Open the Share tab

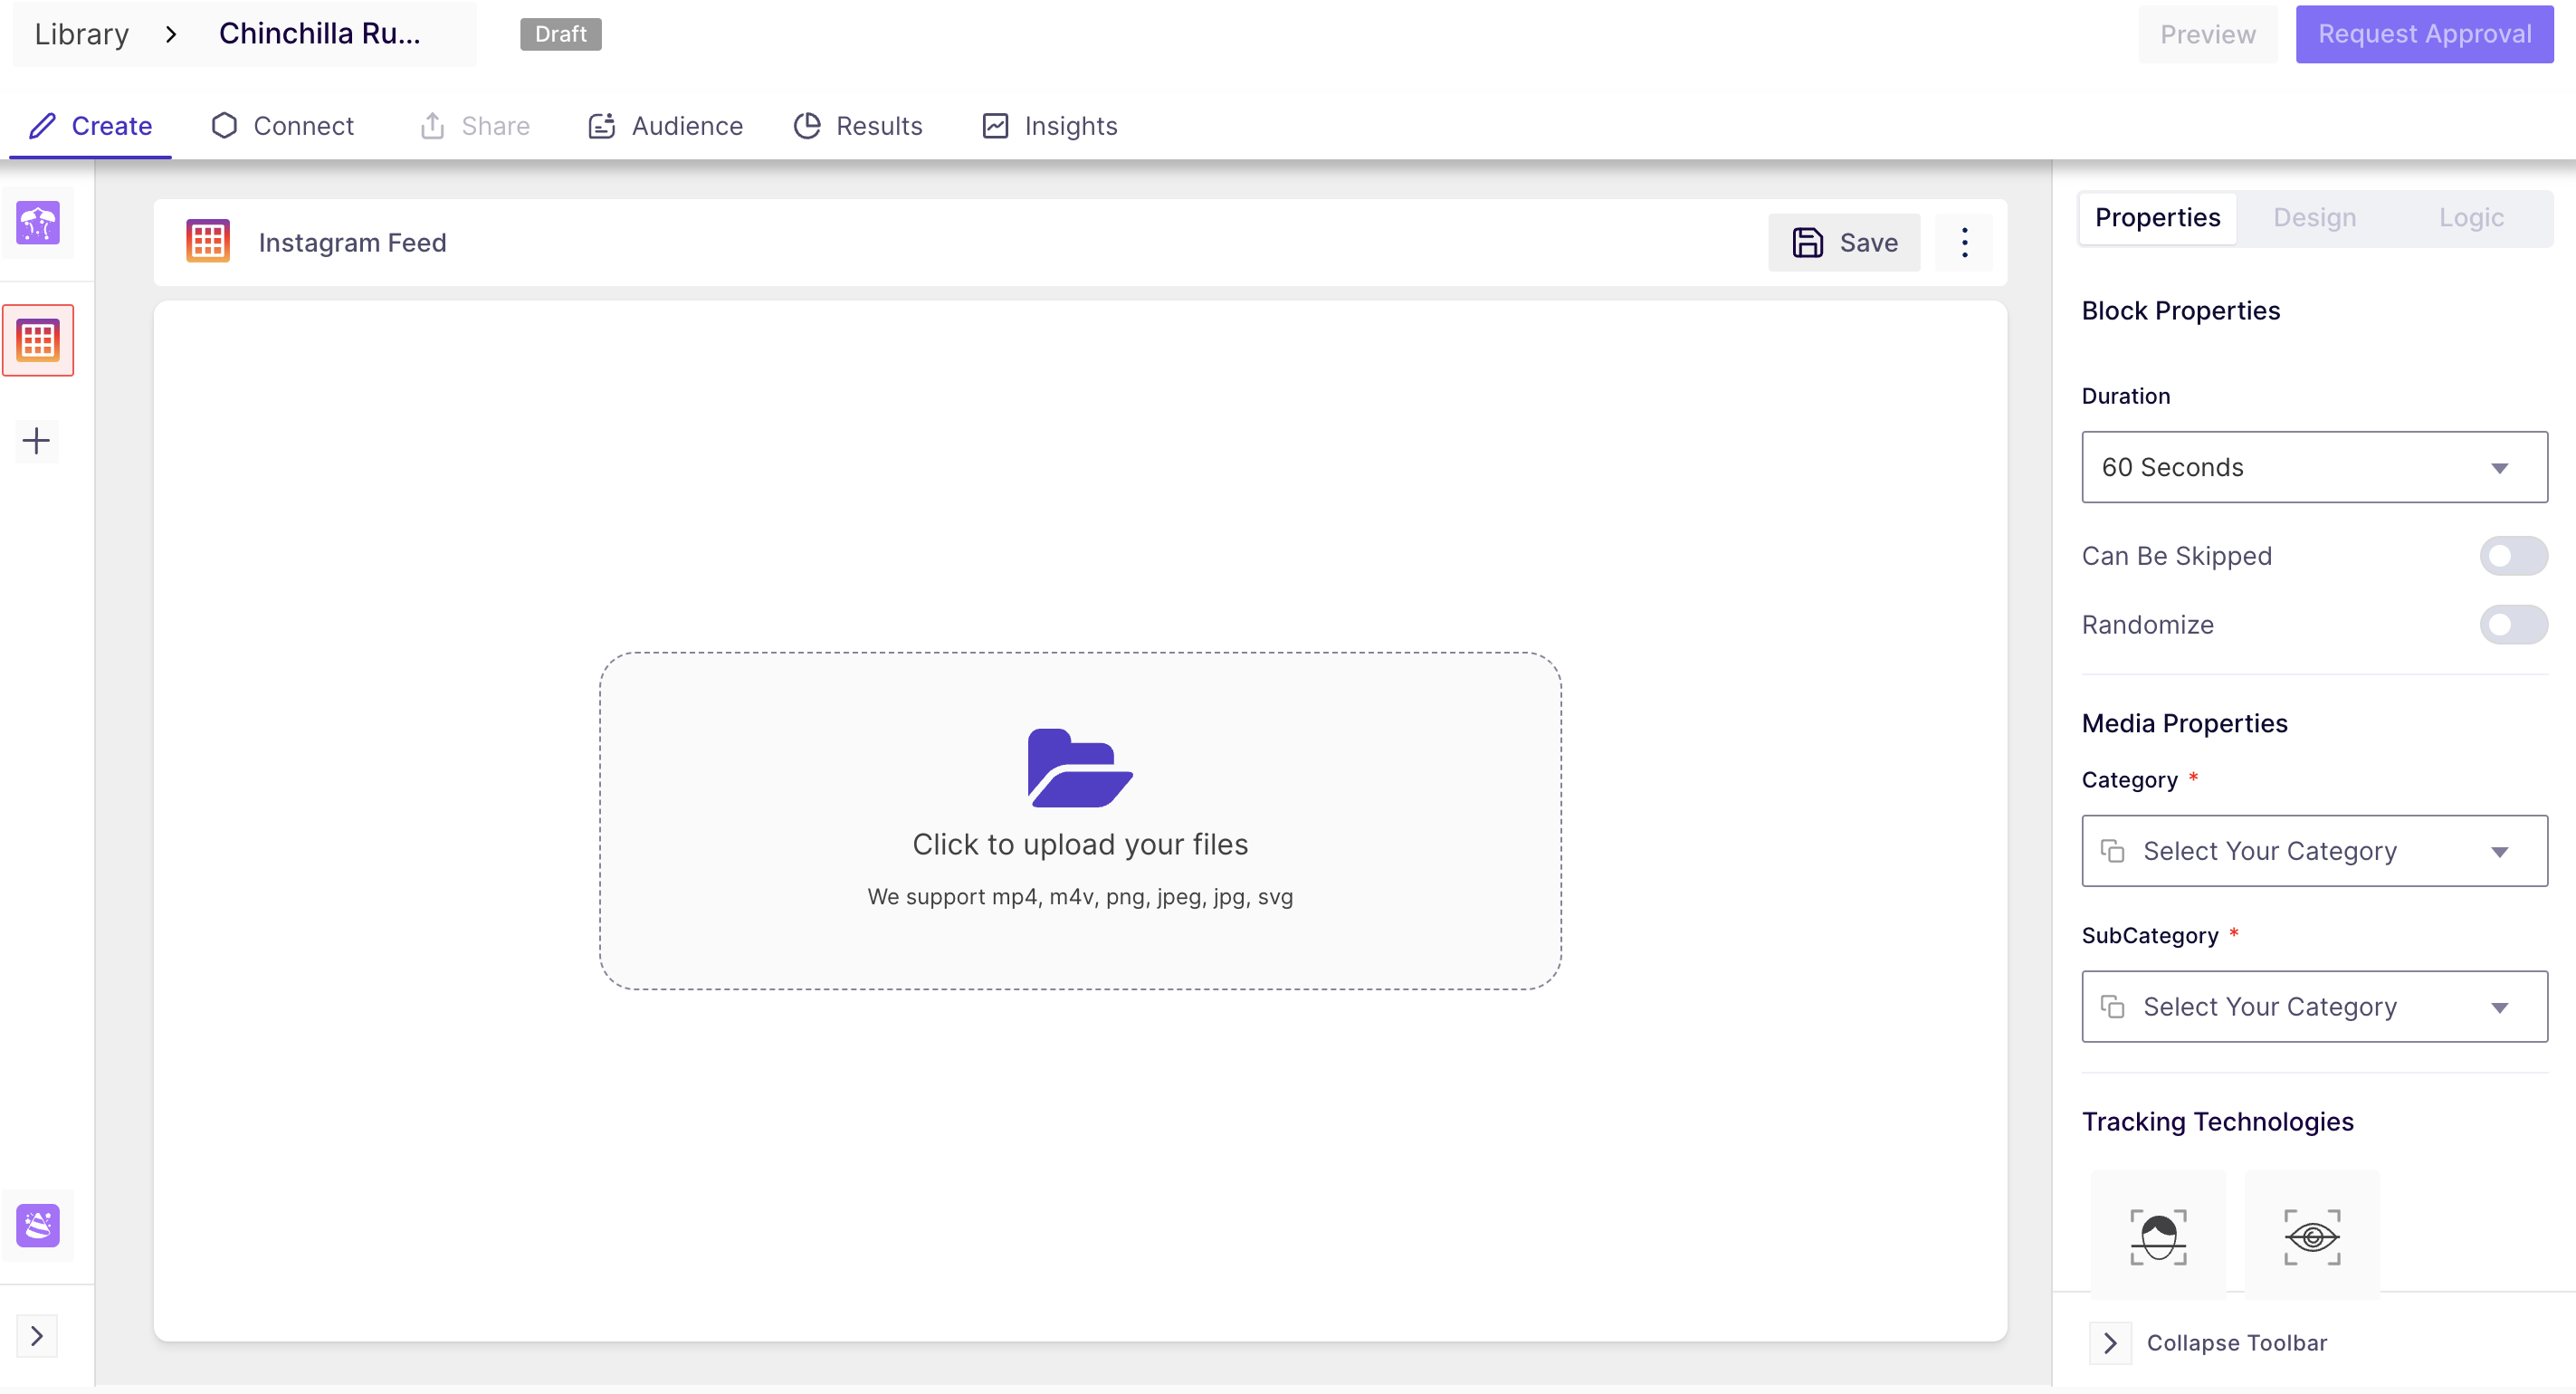[475, 126]
